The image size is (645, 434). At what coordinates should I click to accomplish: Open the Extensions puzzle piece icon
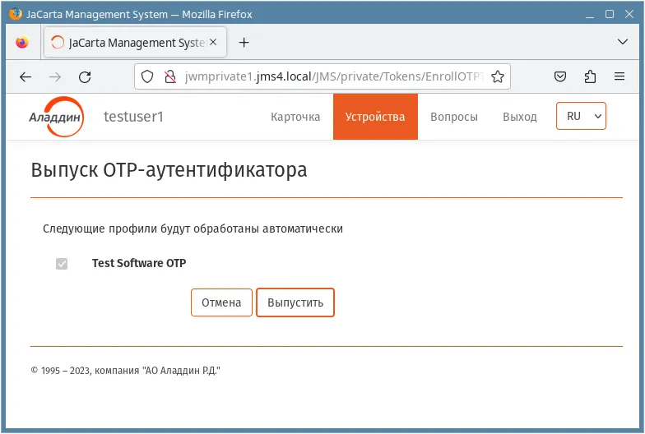pyautogui.click(x=590, y=76)
